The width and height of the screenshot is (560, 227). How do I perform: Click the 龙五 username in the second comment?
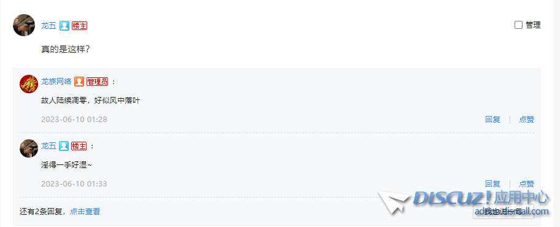[x=49, y=146]
